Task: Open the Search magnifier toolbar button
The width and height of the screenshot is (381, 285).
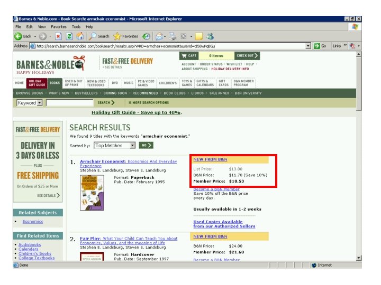Action: [x=99, y=36]
